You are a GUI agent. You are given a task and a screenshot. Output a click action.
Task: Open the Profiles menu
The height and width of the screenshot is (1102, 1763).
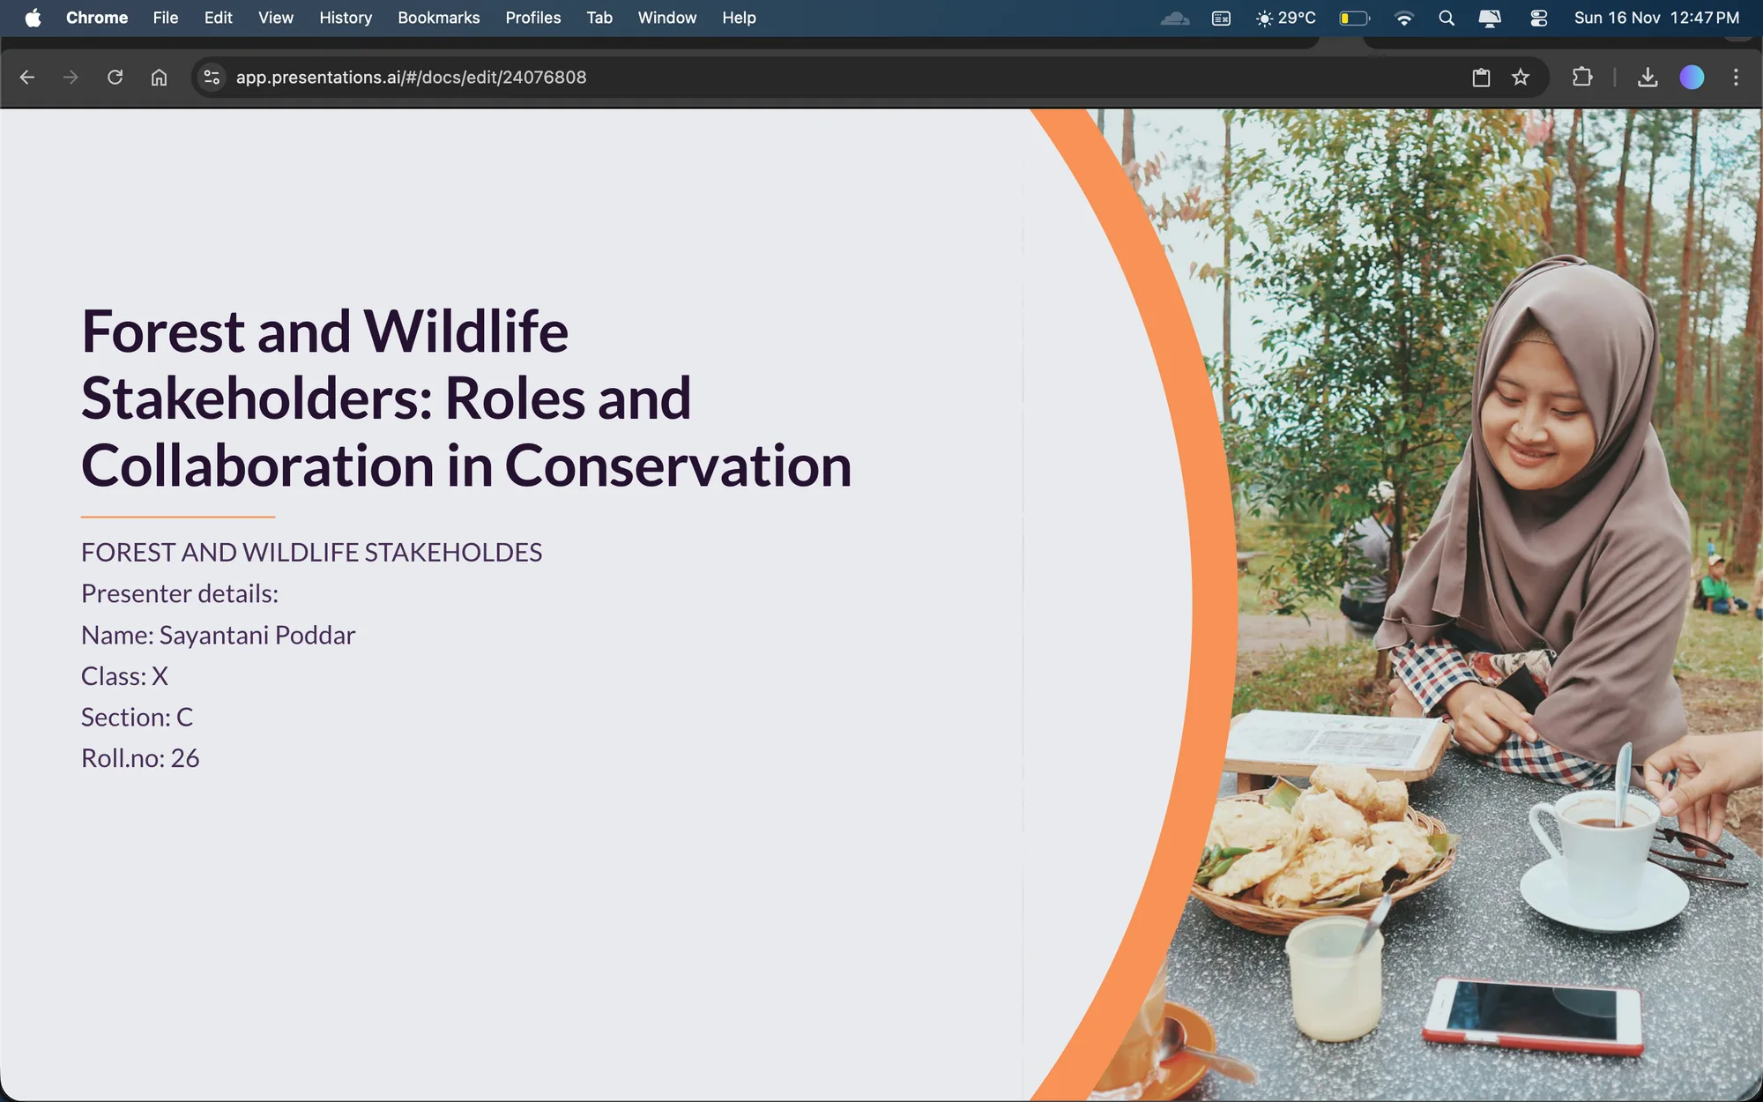(x=533, y=18)
